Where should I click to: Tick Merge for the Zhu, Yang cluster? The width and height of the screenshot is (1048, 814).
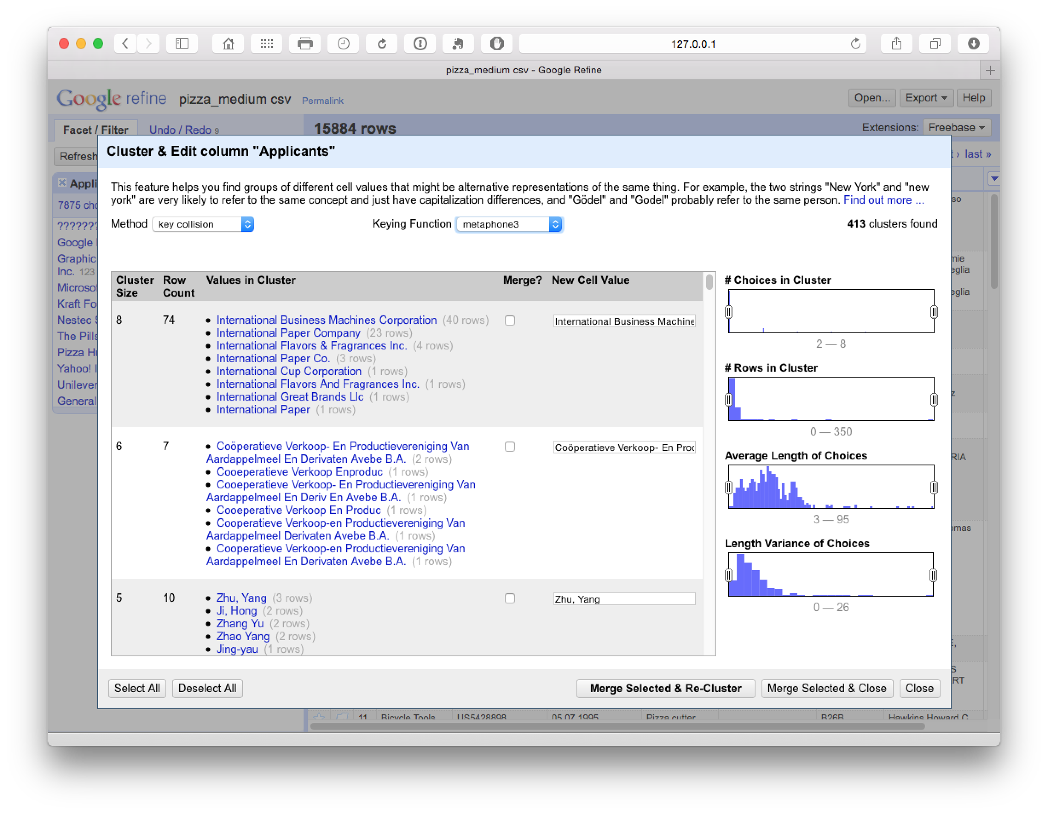click(x=510, y=598)
